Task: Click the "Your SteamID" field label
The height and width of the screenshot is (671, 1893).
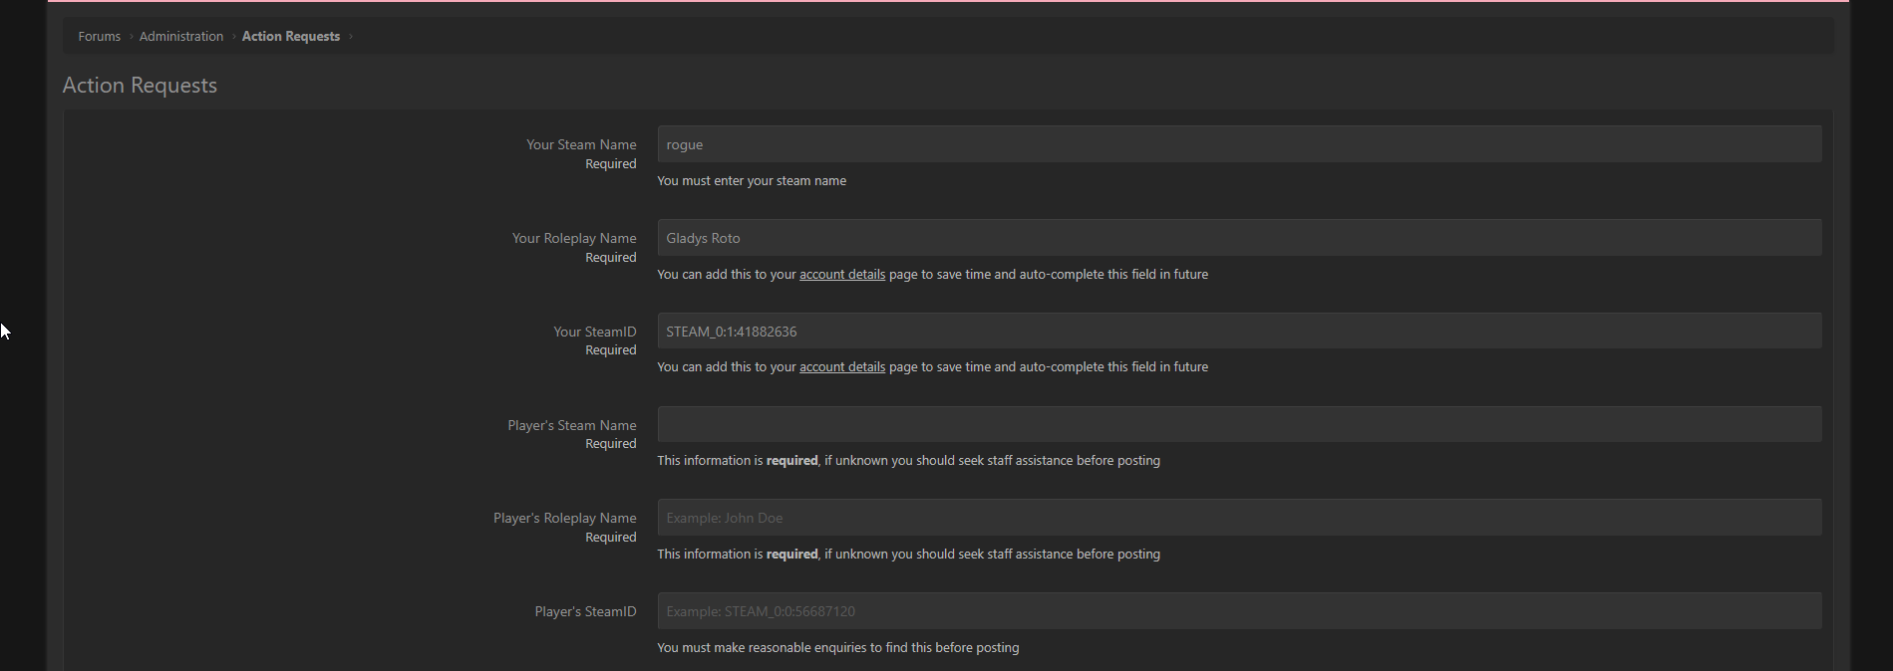Action: 594,333
